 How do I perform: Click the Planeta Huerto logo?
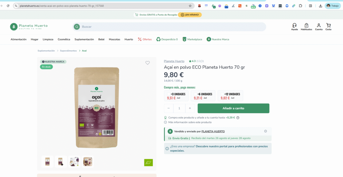tap(29, 27)
